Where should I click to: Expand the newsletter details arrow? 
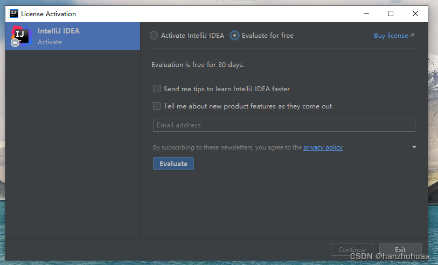414,147
